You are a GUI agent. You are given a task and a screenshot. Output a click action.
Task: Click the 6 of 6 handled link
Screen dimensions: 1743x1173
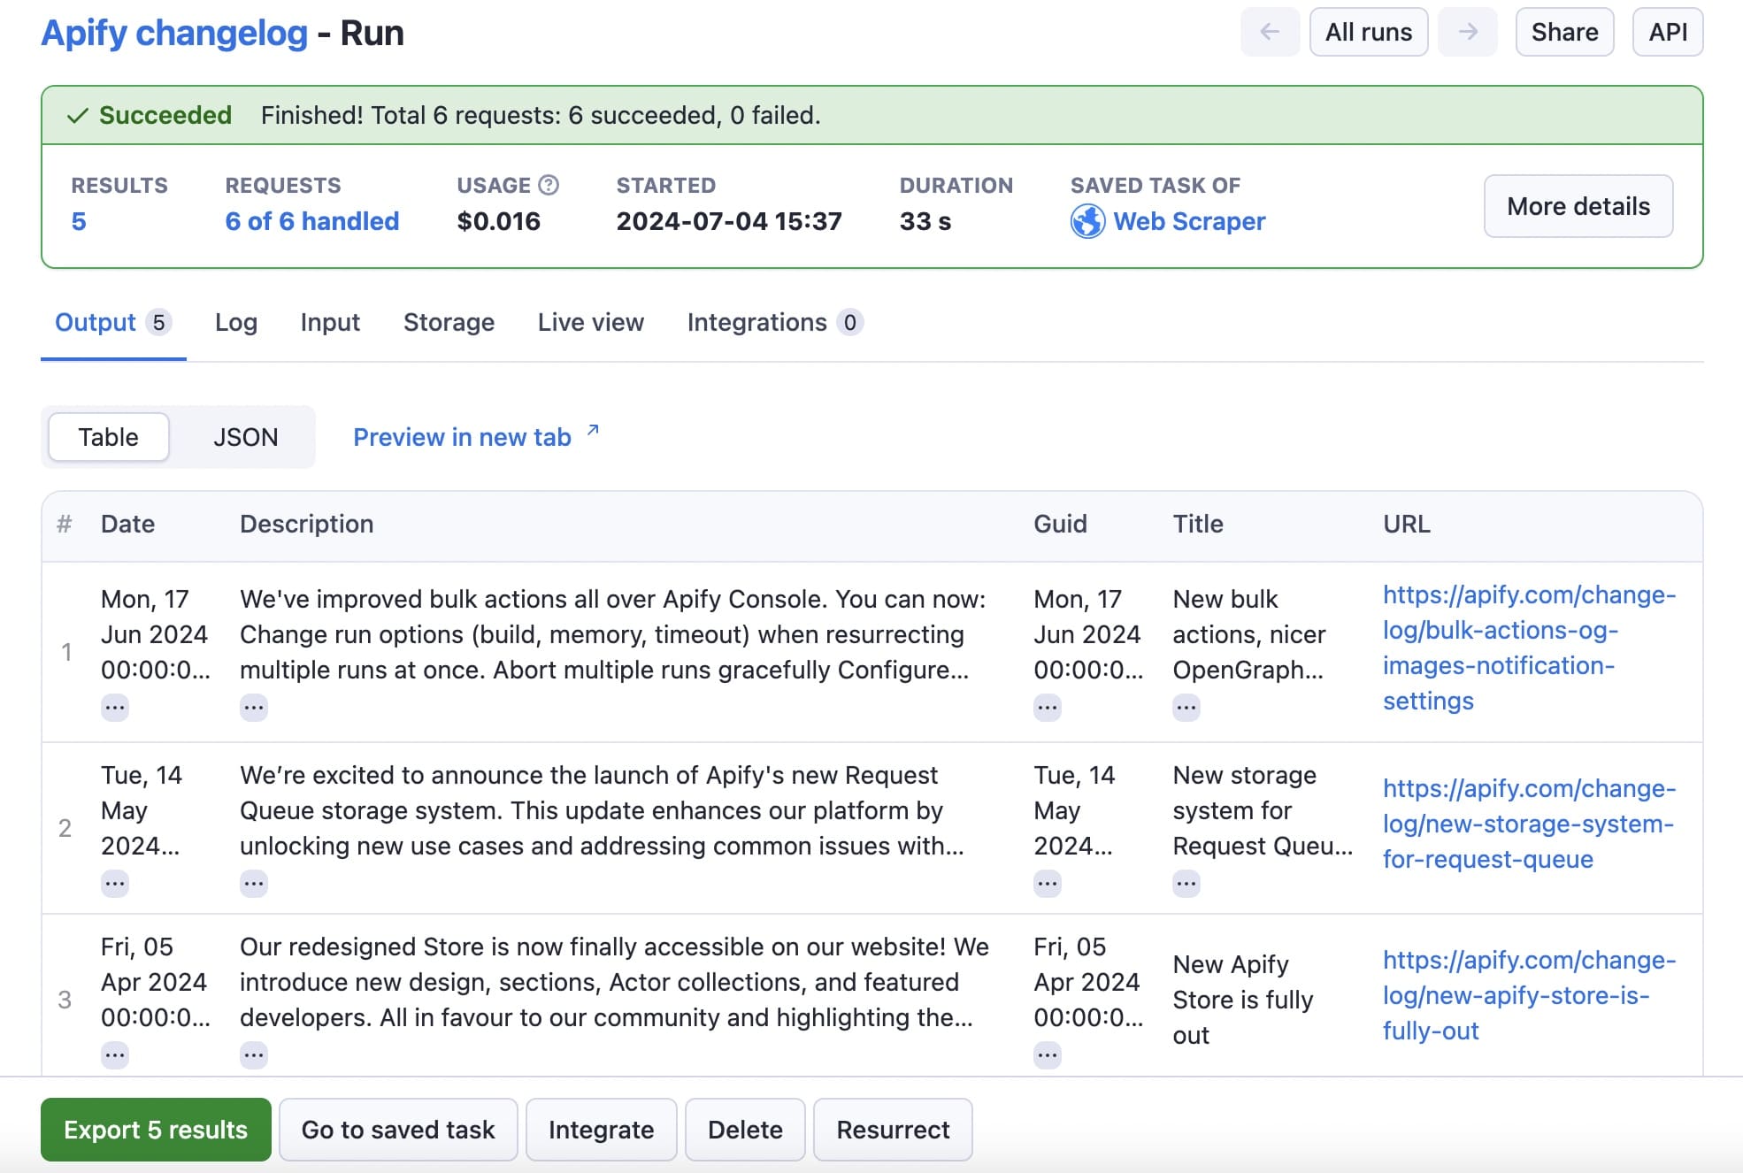[x=312, y=221]
